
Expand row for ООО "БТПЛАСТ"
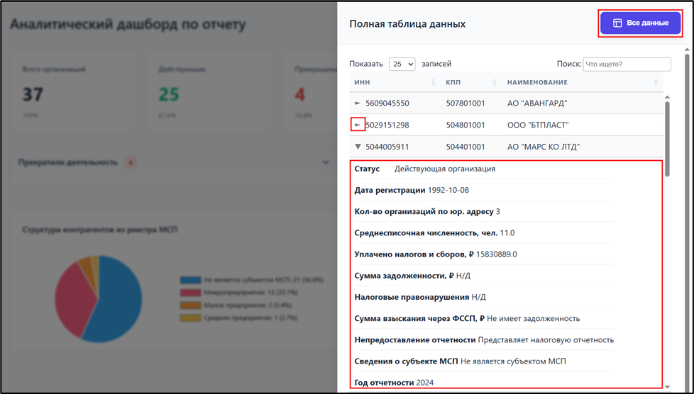coord(358,125)
